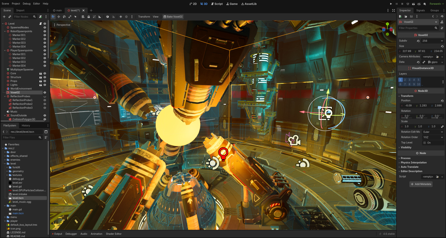Enable the Top Level checkbox

point(425,143)
